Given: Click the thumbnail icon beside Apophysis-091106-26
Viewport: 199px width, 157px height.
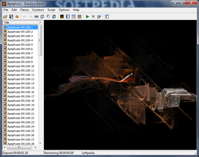Looking at the screenshot, I should point(5,135).
